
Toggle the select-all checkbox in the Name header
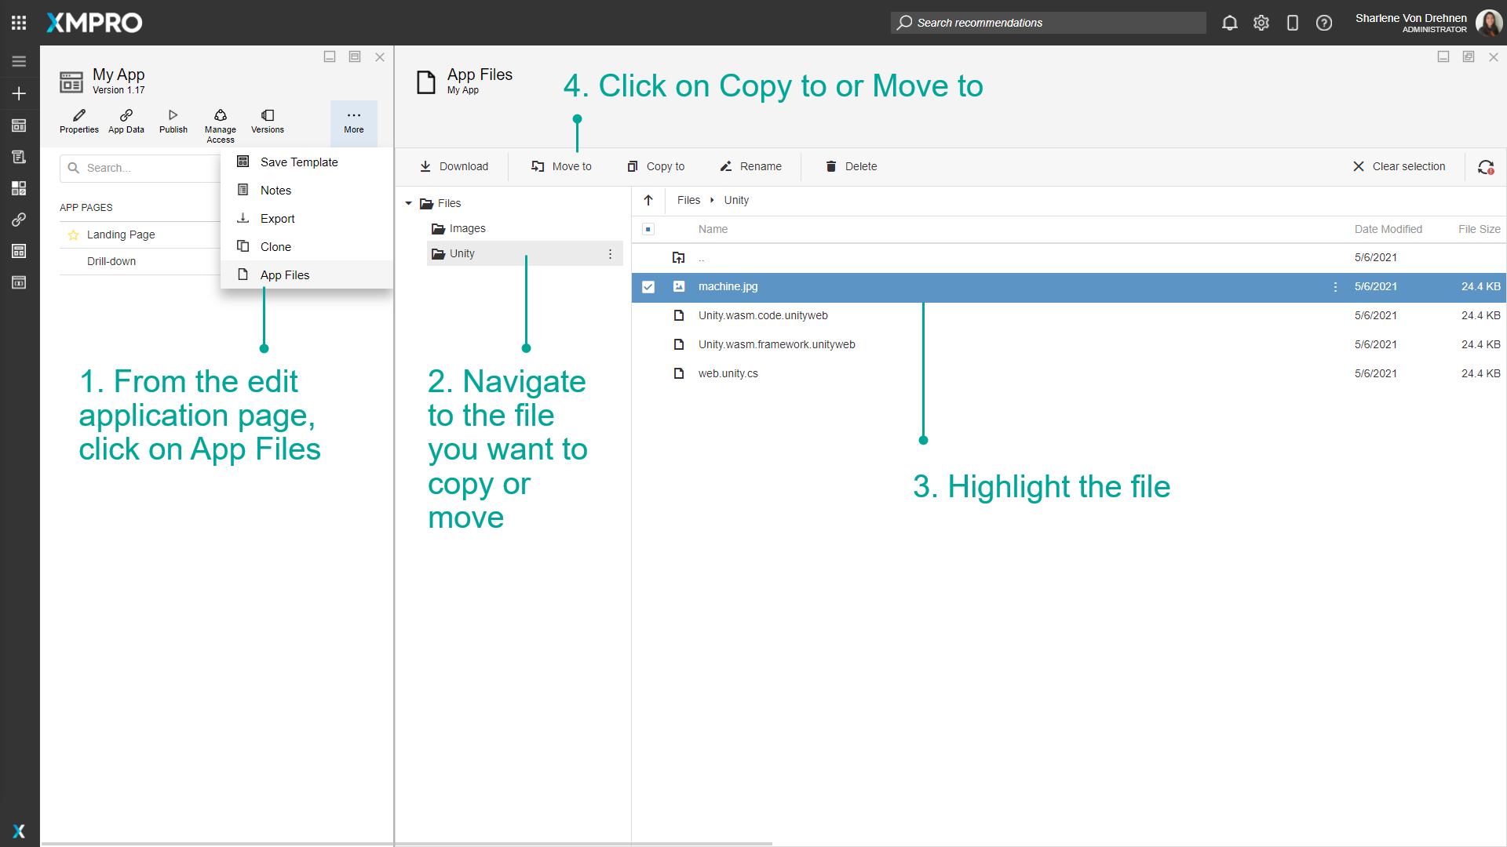click(649, 229)
